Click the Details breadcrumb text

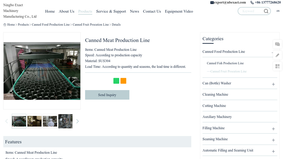[116, 24]
